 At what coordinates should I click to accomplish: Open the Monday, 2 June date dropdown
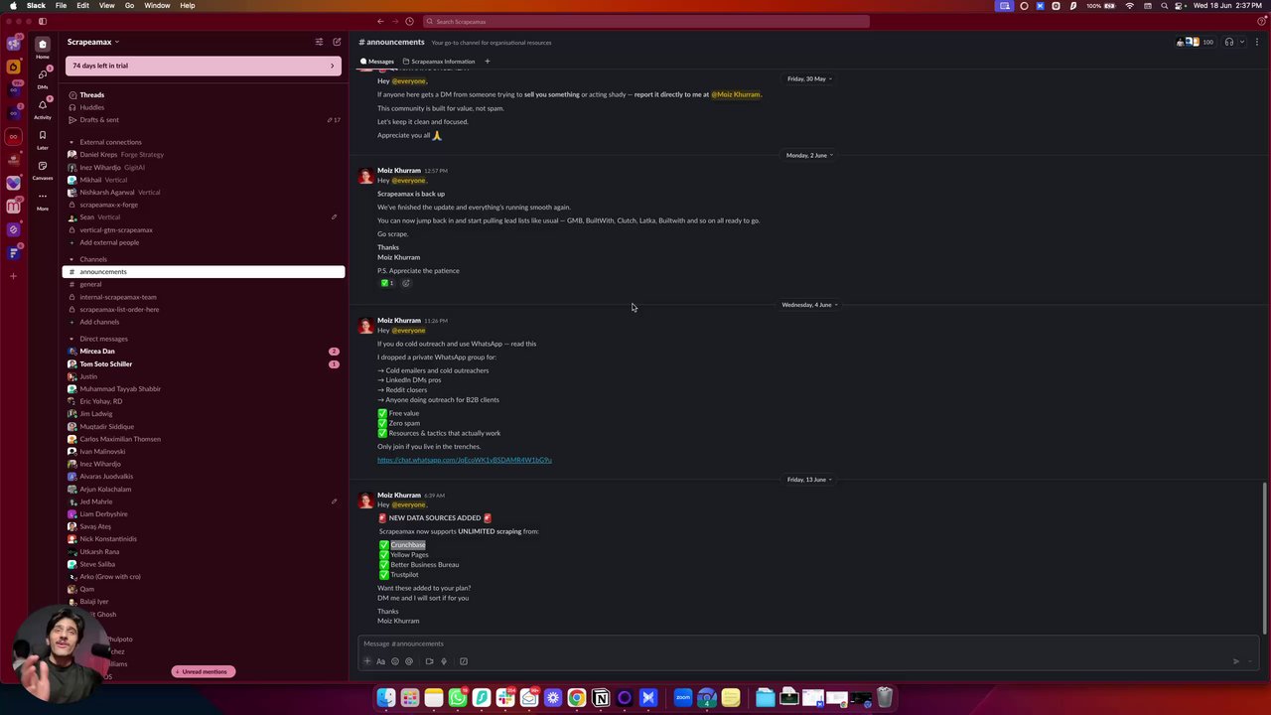(x=809, y=155)
